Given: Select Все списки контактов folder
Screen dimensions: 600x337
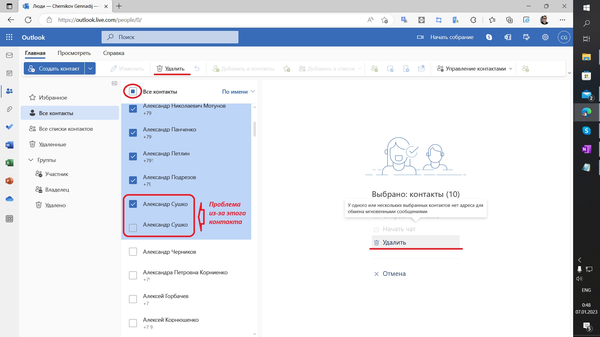Looking at the screenshot, I should click(70, 129).
